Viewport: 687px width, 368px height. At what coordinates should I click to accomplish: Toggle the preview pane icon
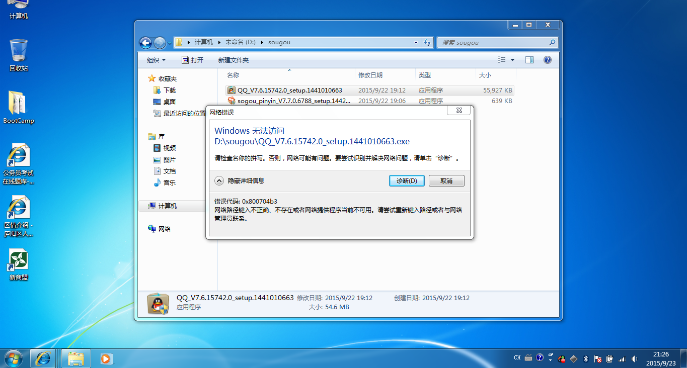pos(529,60)
